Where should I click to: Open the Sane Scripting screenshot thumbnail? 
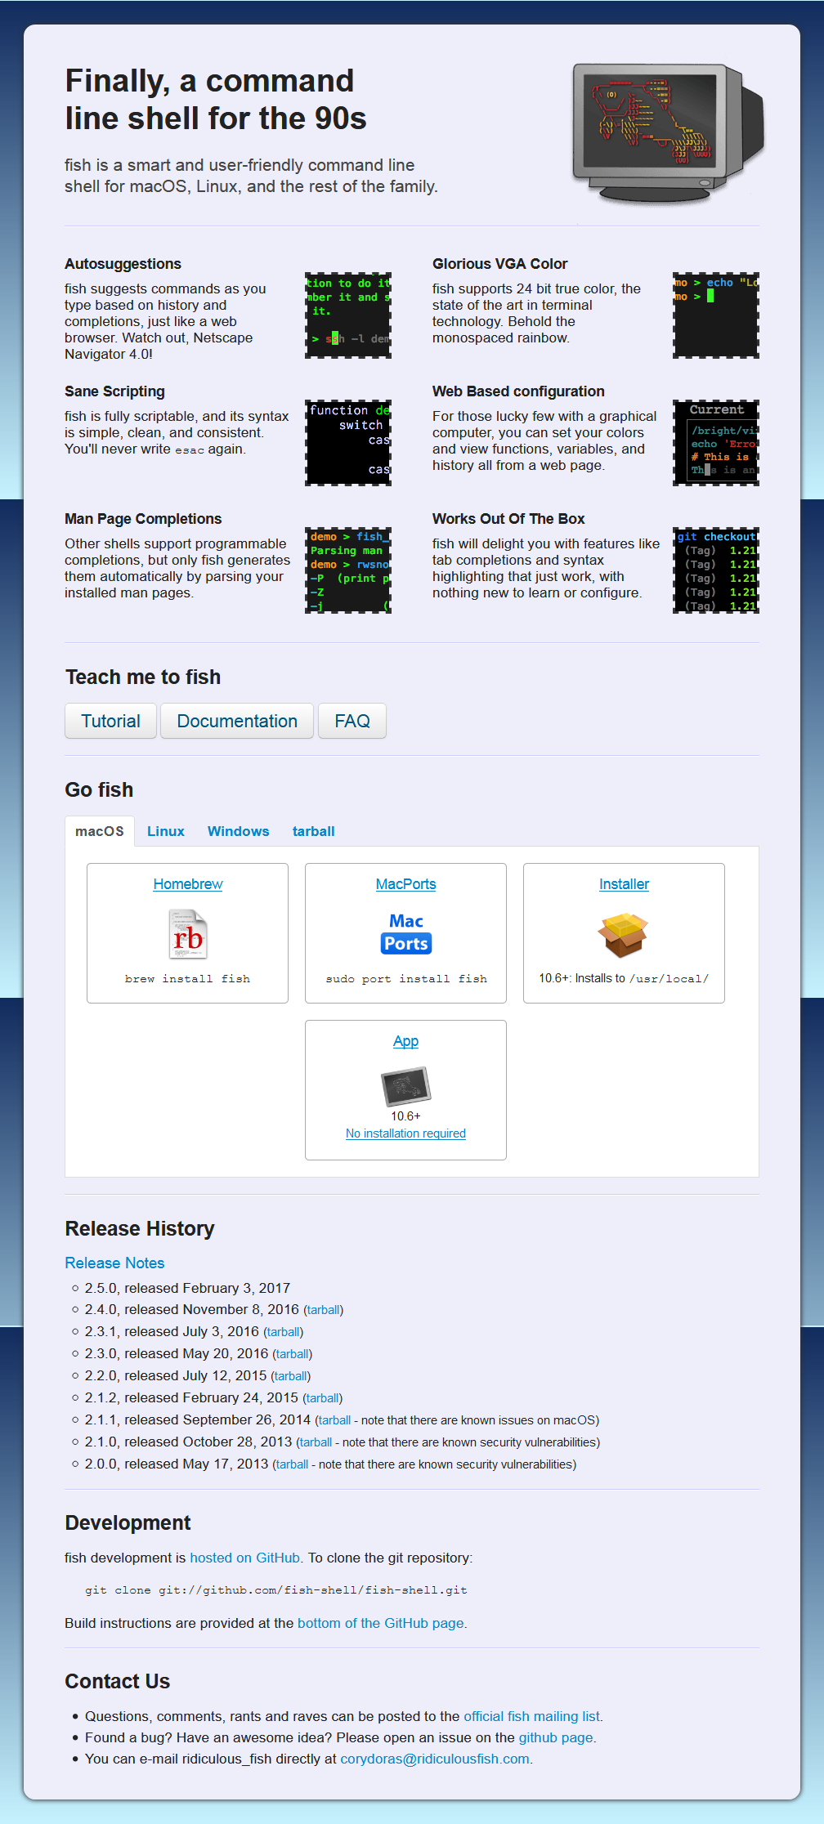[348, 443]
